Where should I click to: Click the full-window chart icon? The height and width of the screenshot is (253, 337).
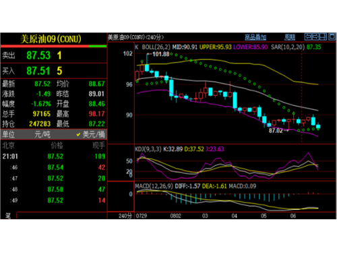coord(332,36)
